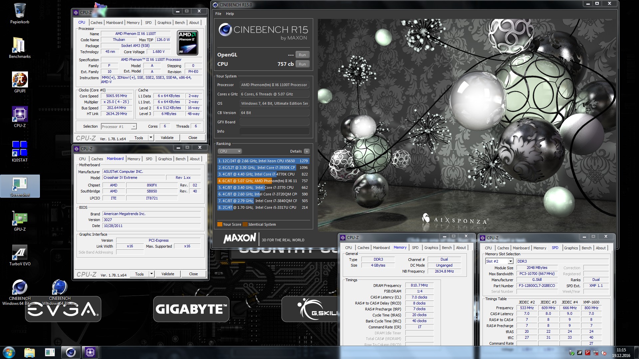Open the TurboV EVO shortcut

[x=20, y=255]
